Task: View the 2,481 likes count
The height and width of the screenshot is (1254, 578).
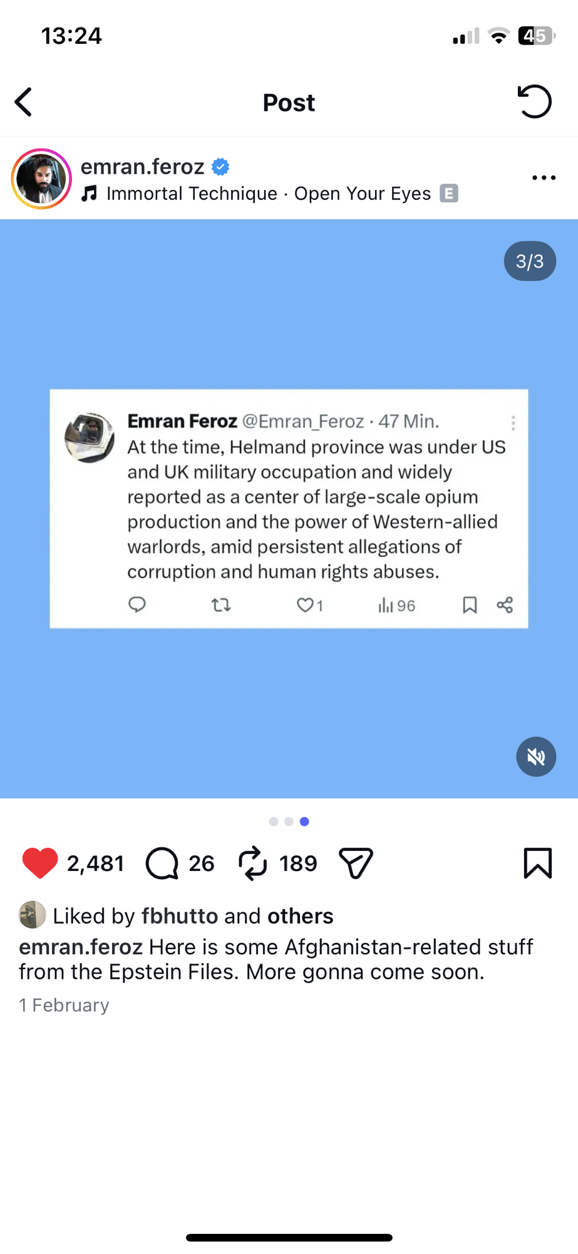Action: [x=95, y=863]
